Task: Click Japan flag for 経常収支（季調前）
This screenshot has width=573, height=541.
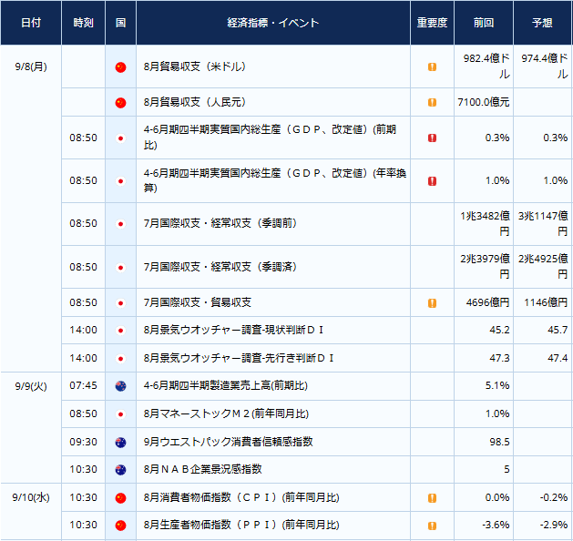Action: point(120,223)
